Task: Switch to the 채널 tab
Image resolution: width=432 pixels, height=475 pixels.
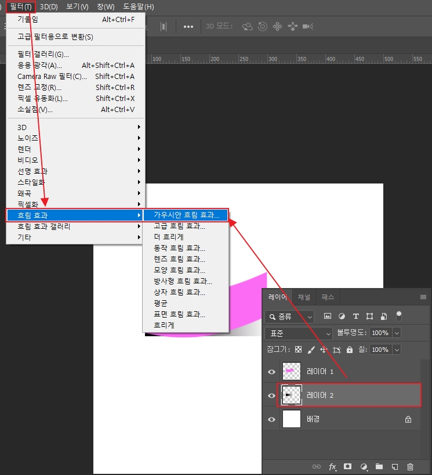Action: click(x=304, y=297)
